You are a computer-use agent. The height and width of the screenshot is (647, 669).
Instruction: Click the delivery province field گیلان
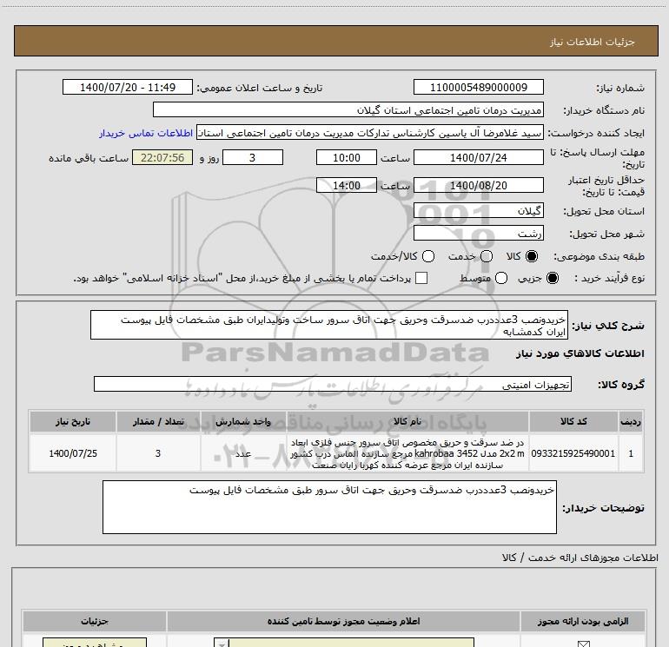click(478, 210)
